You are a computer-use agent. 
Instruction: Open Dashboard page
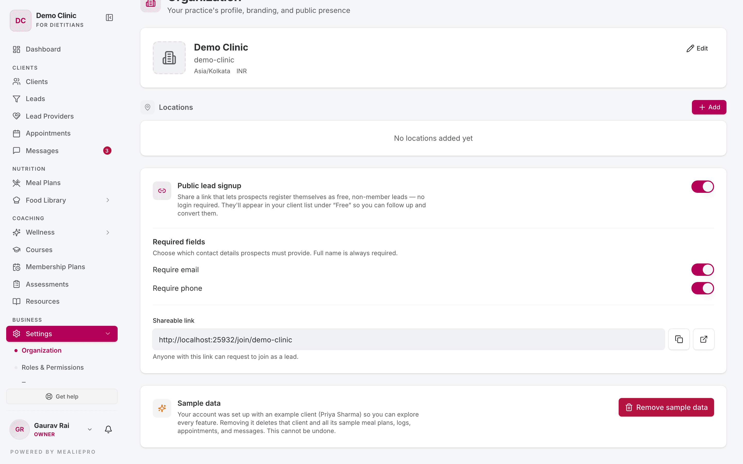pos(62,49)
